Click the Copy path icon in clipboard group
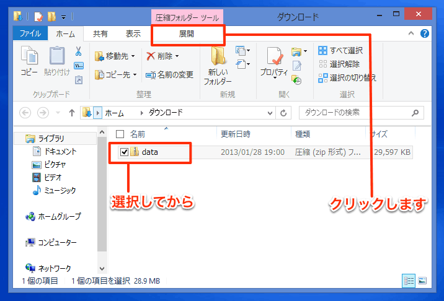This screenshot has width=444, height=301. [x=79, y=66]
